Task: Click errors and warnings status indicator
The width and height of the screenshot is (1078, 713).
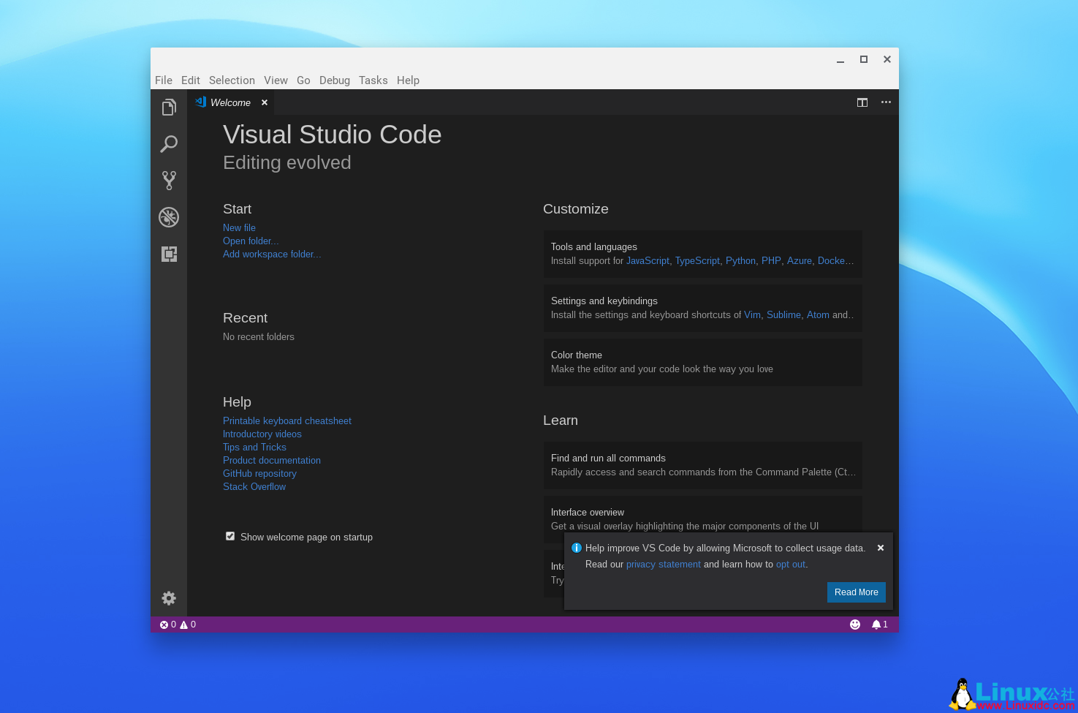Action: coord(178,625)
